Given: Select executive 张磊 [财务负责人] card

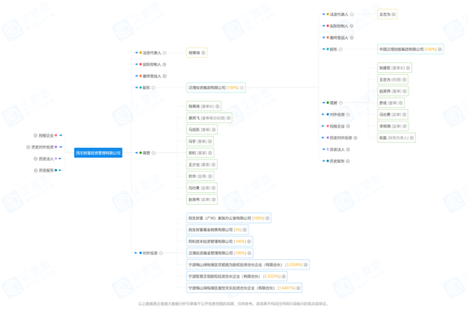Looking at the screenshot, I should tap(396, 138).
